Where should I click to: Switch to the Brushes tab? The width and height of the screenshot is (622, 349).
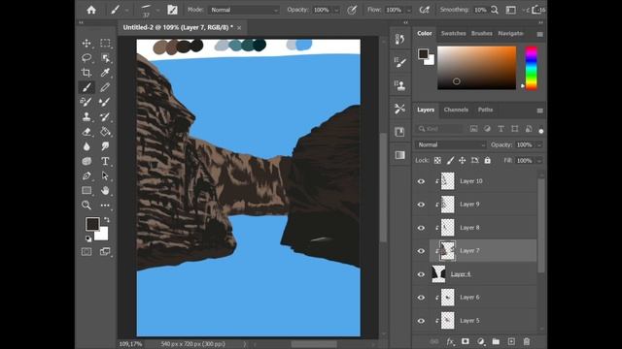482,34
